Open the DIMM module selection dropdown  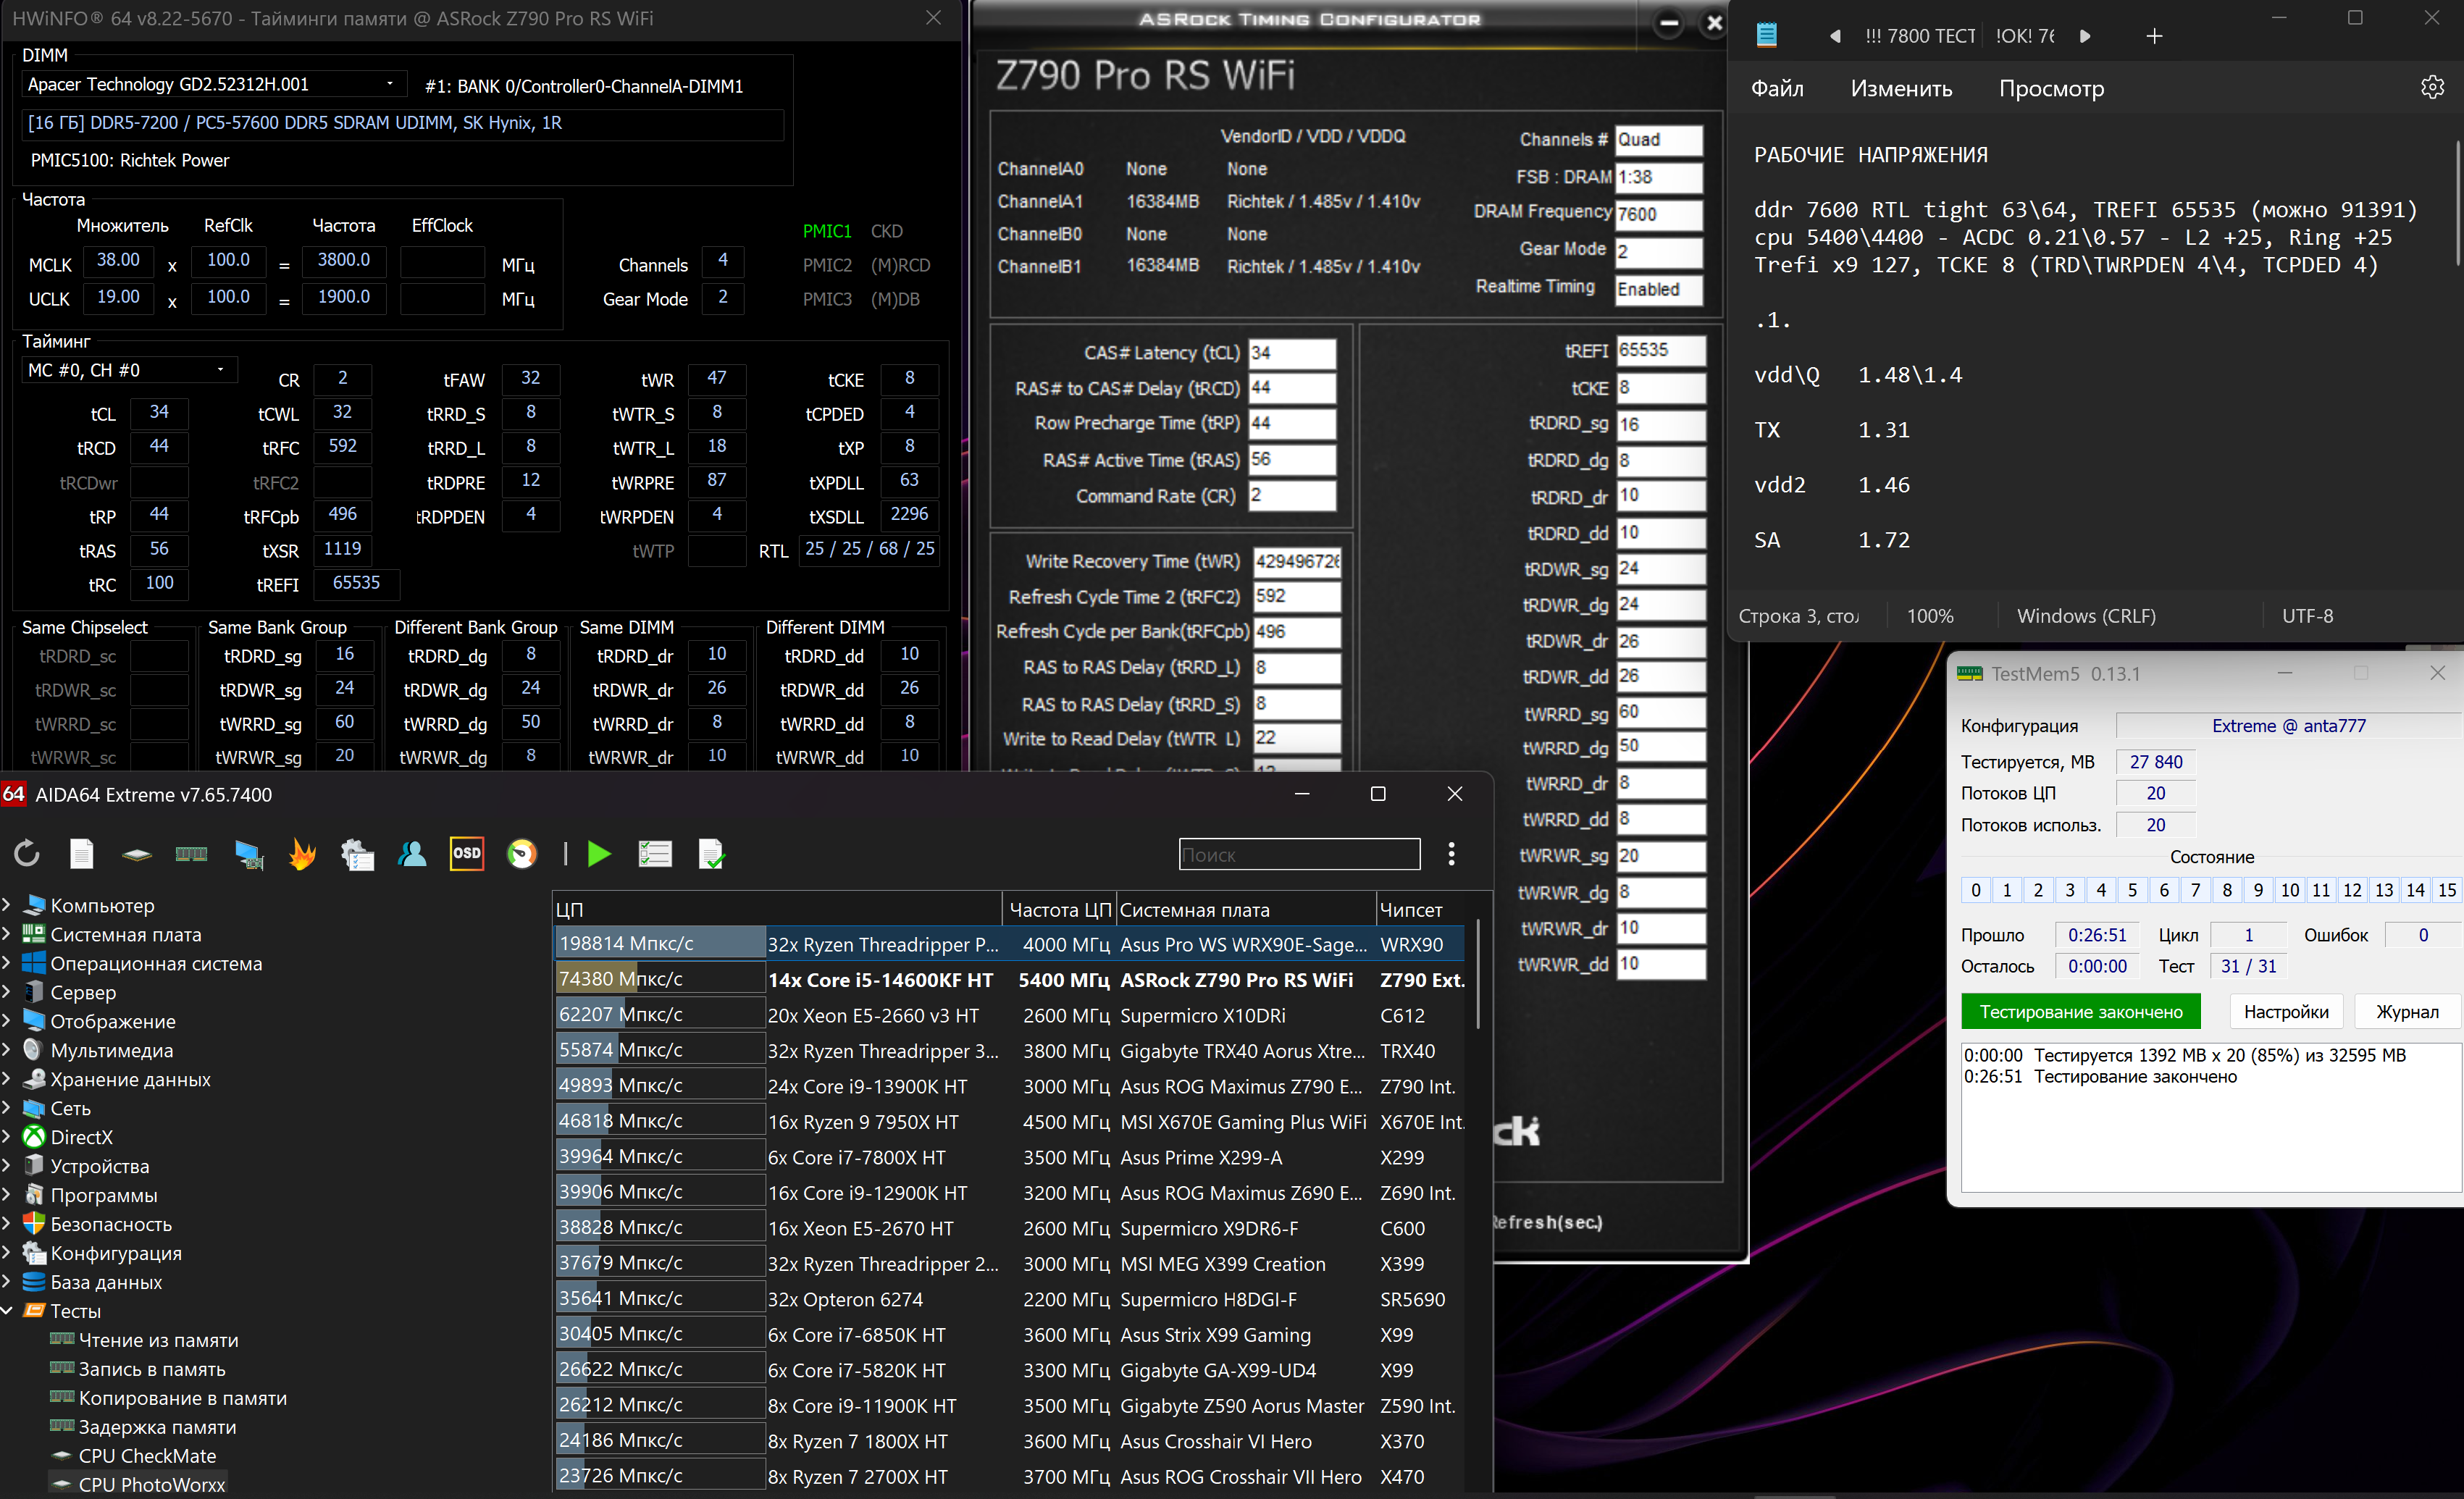[x=390, y=84]
